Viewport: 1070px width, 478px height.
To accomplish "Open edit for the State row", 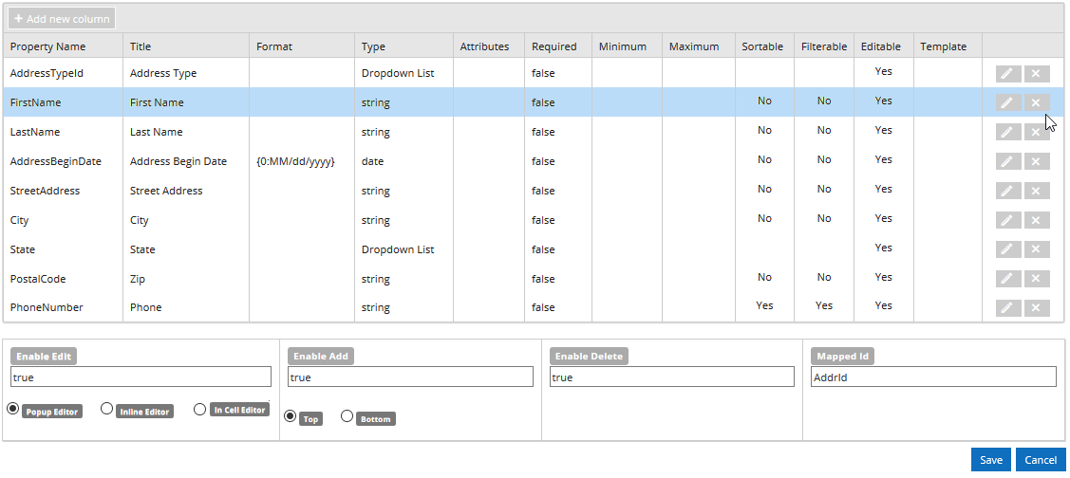I will pyautogui.click(x=1008, y=249).
